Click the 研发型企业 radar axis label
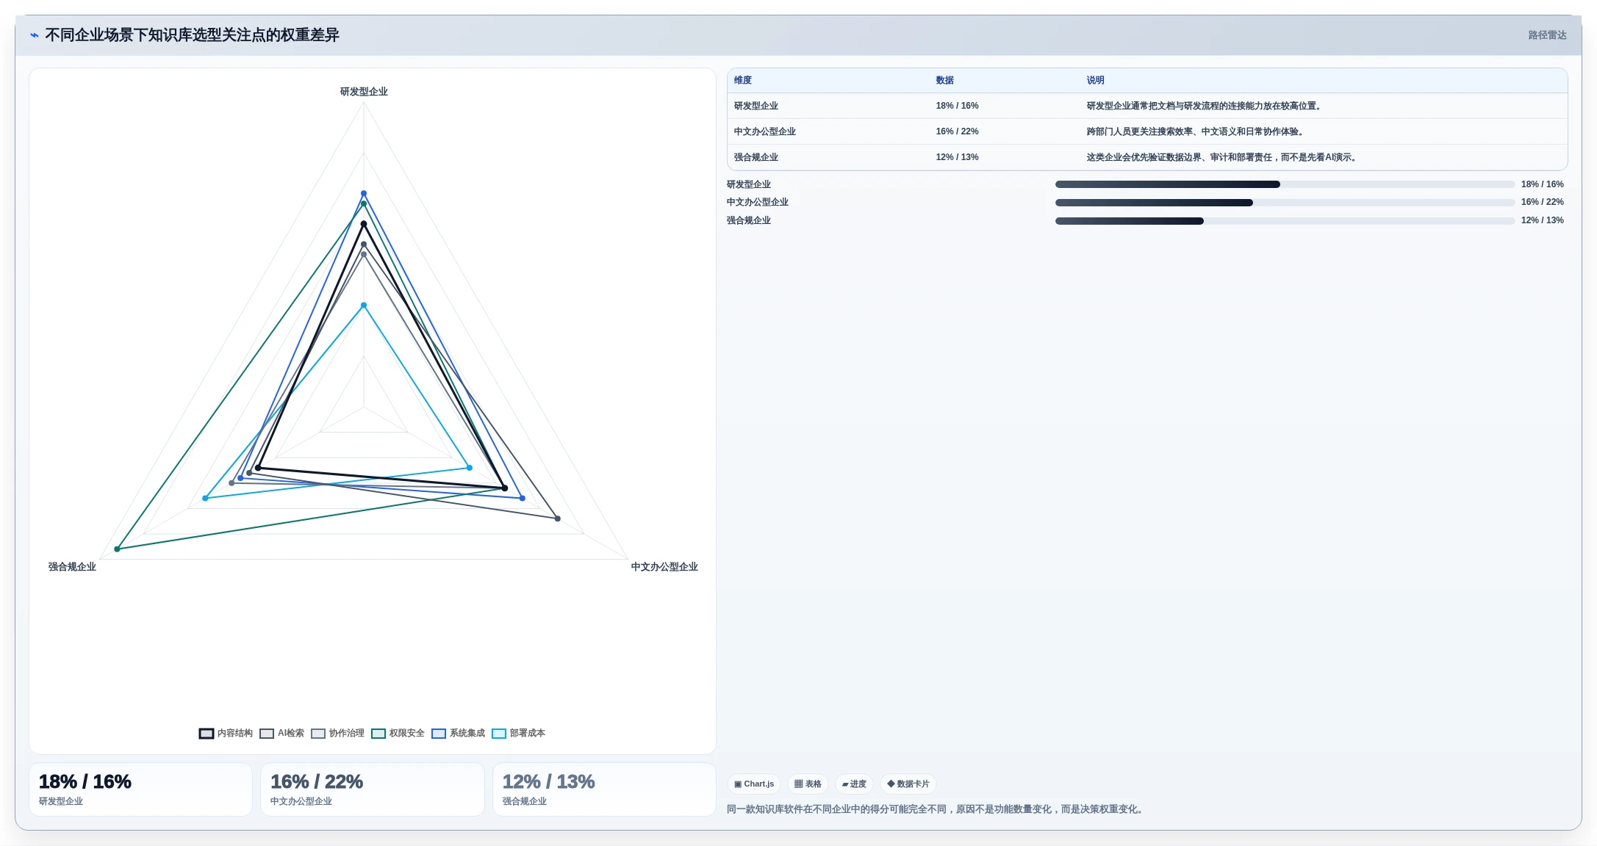The height and width of the screenshot is (846, 1597). [364, 92]
